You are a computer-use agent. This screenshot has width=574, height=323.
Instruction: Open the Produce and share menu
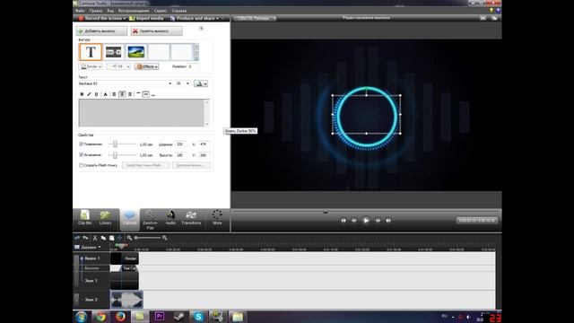[x=195, y=18]
